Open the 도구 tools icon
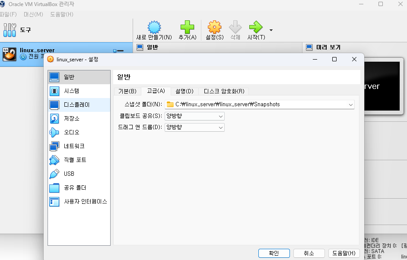This screenshot has width=407, height=260. pos(10,30)
